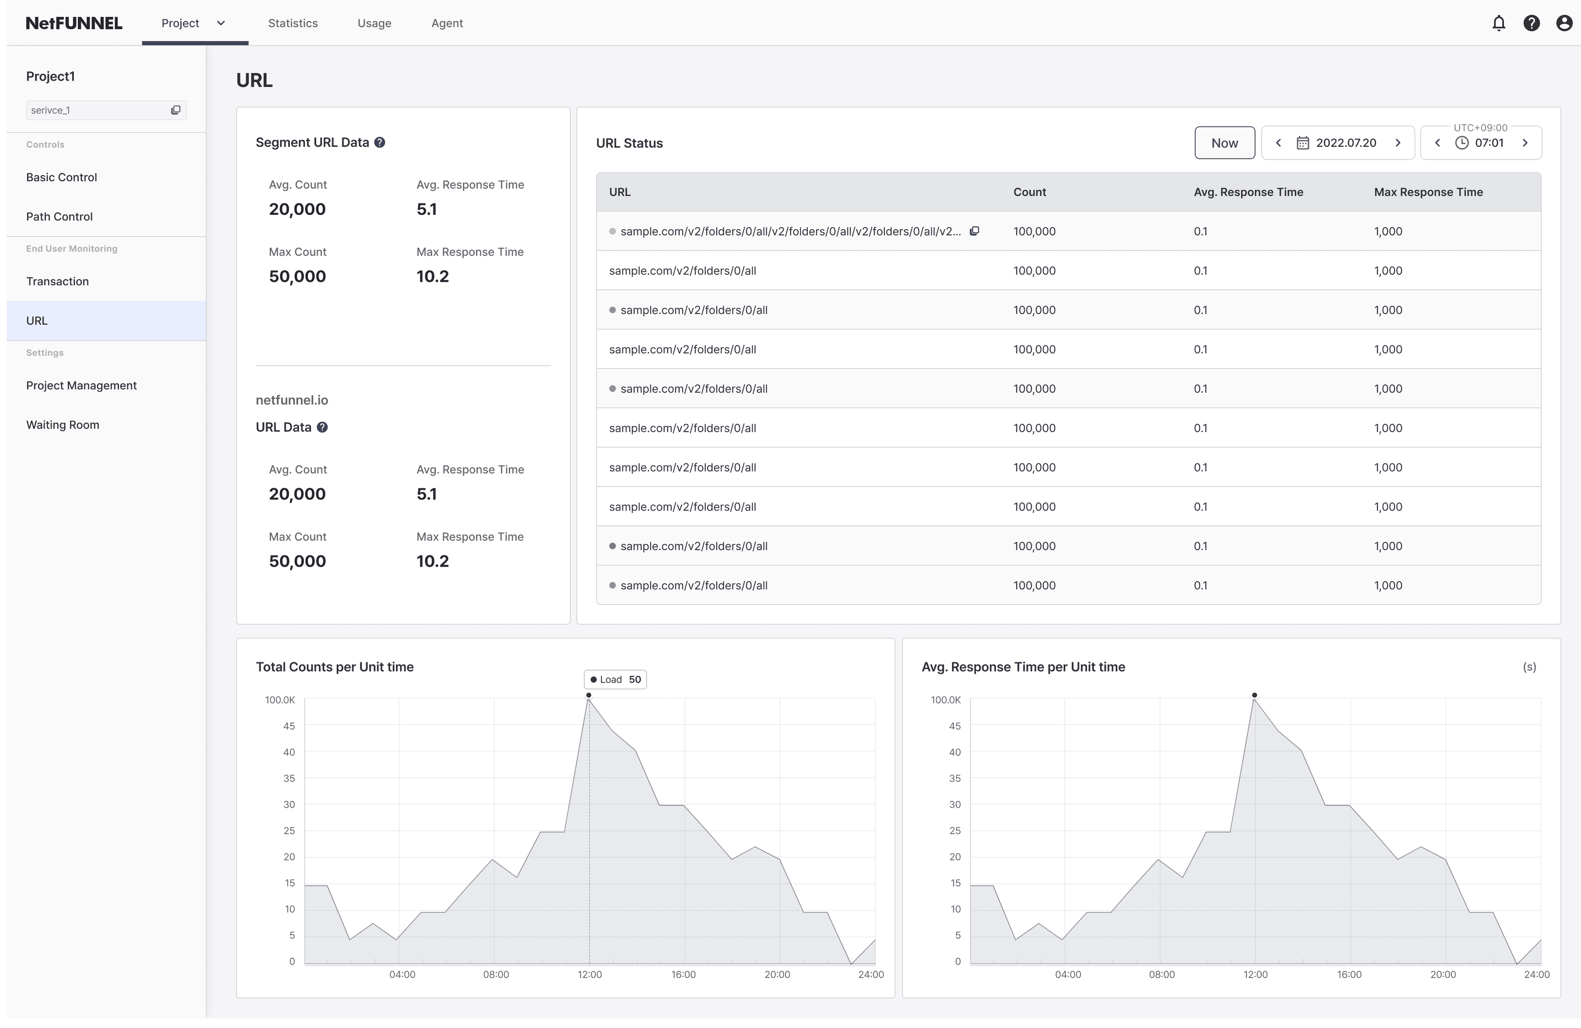Open the clock time picker icon

pos(1462,143)
